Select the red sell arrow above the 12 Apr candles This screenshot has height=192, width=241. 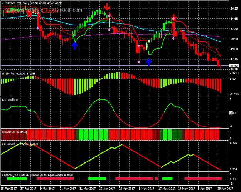click(x=107, y=7)
